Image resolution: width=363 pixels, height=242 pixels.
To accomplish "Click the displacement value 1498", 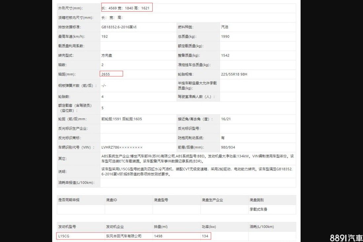I will point(158,236).
